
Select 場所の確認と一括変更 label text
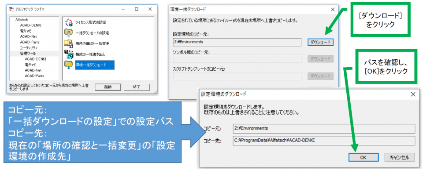pos(92,43)
